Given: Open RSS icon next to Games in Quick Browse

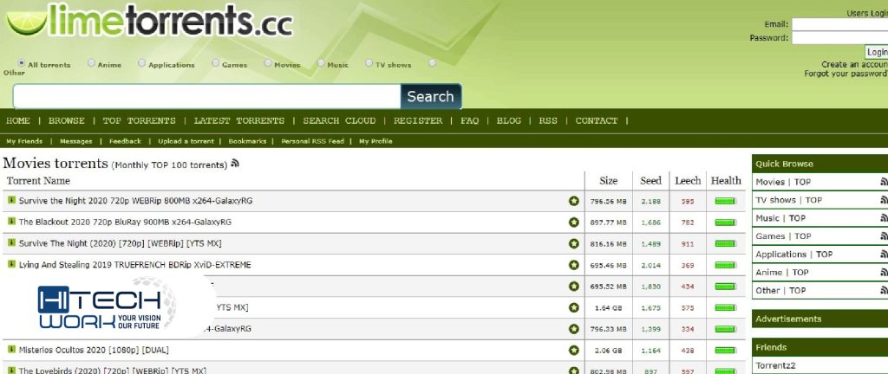Looking at the screenshot, I should pyautogui.click(x=884, y=236).
